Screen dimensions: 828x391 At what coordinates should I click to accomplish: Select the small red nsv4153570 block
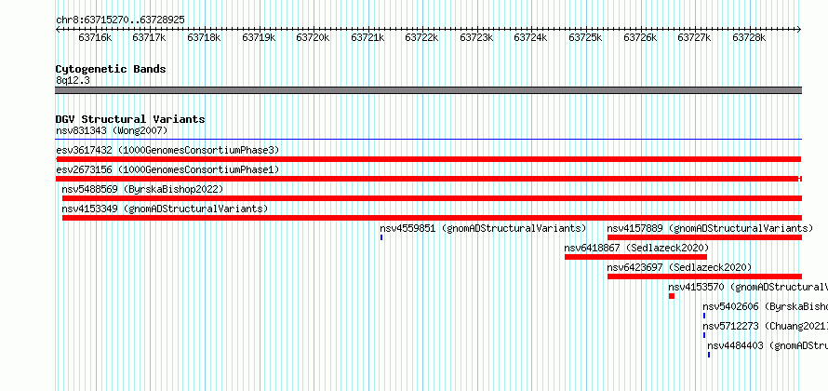[672, 296]
